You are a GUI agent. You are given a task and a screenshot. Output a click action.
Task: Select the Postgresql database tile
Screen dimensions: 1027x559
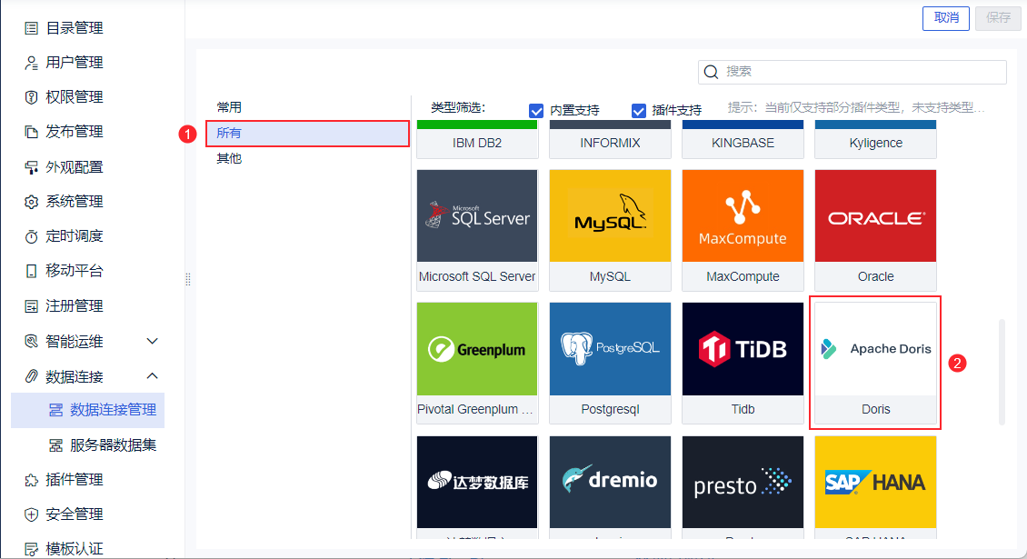tap(610, 363)
